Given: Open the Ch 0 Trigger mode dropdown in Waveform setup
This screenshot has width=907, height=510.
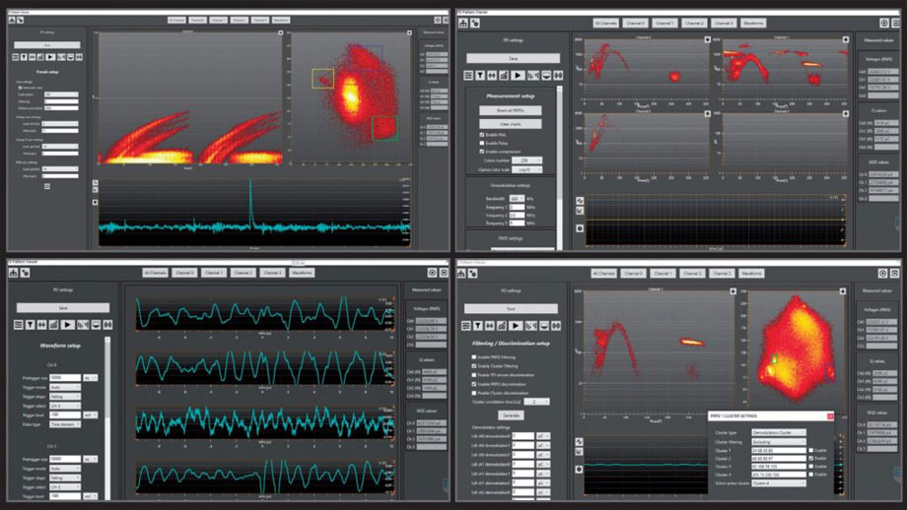Looking at the screenshot, I should coord(64,388).
